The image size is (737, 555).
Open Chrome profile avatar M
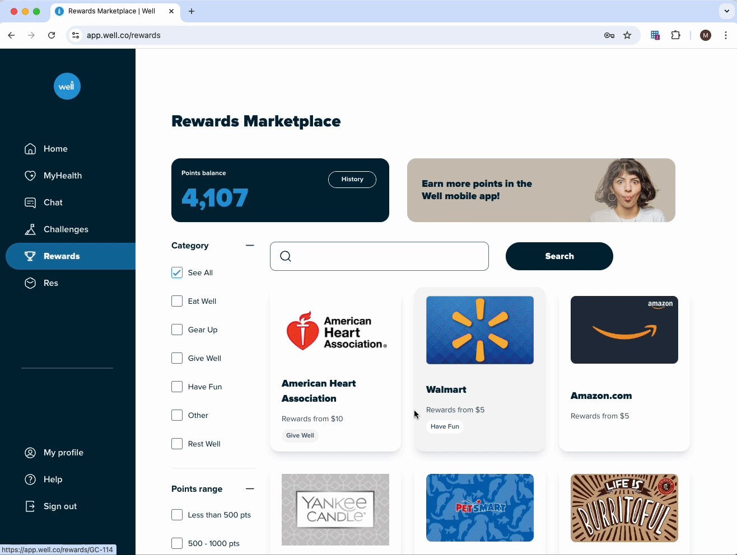pos(706,35)
